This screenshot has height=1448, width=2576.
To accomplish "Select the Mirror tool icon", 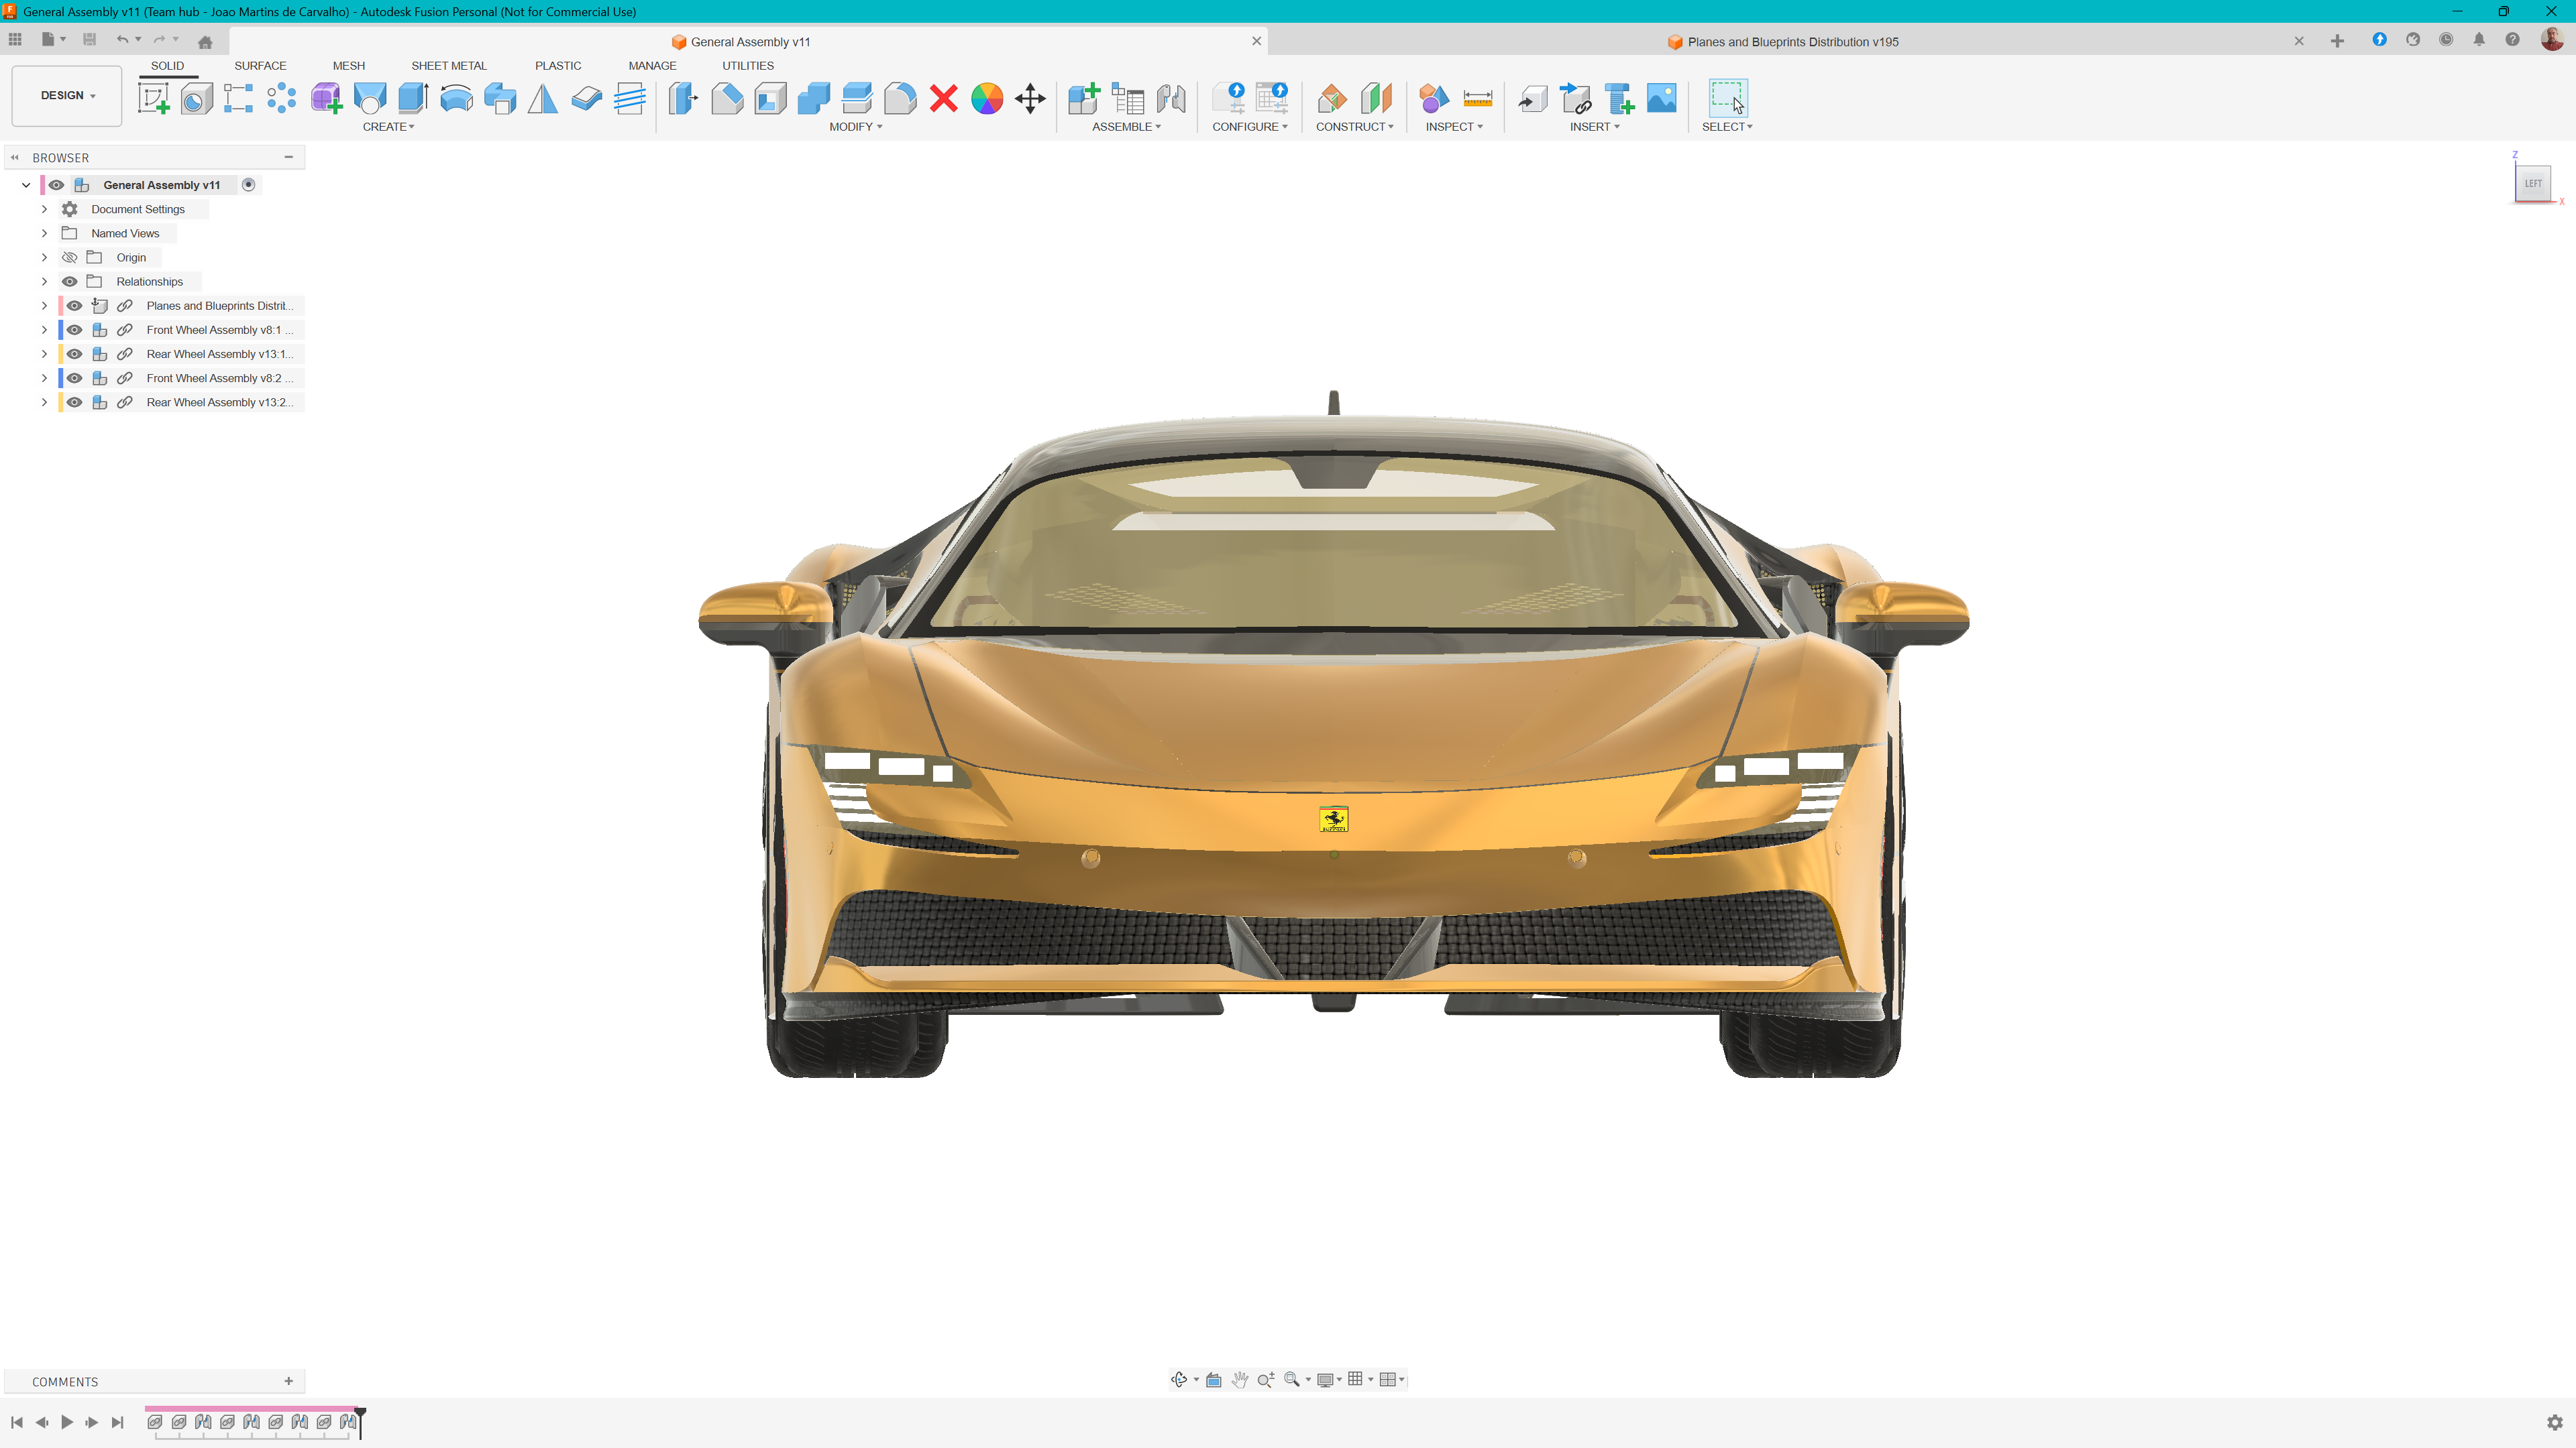I will [x=542, y=98].
